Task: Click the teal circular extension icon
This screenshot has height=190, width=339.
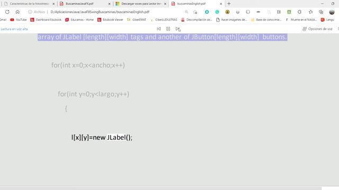Action: click(x=207, y=12)
